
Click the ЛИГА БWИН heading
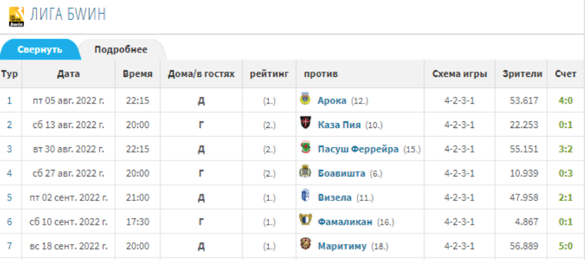pos(68,14)
